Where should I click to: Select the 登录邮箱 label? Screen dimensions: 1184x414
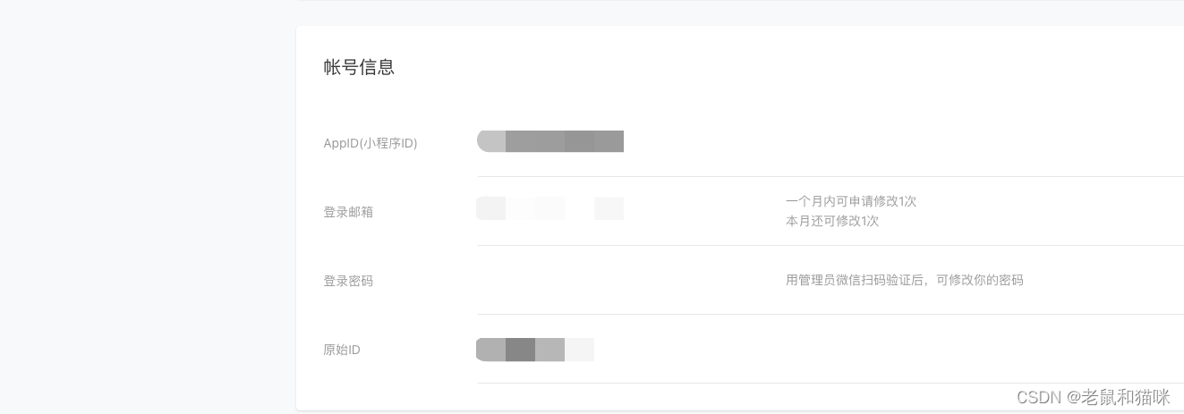pyautogui.click(x=348, y=212)
